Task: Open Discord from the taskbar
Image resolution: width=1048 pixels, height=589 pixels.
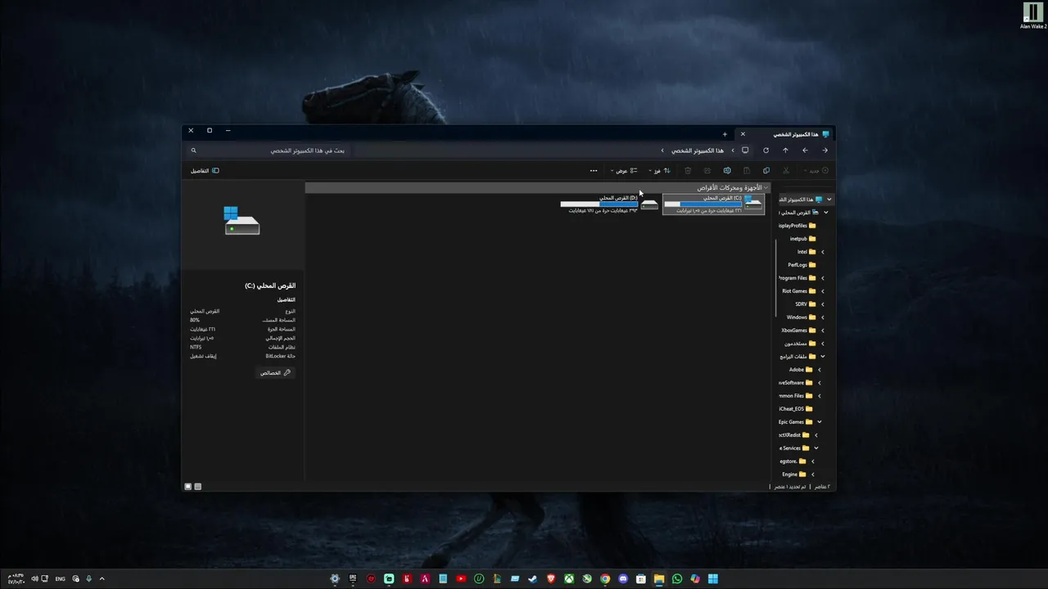Action: click(x=623, y=579)
